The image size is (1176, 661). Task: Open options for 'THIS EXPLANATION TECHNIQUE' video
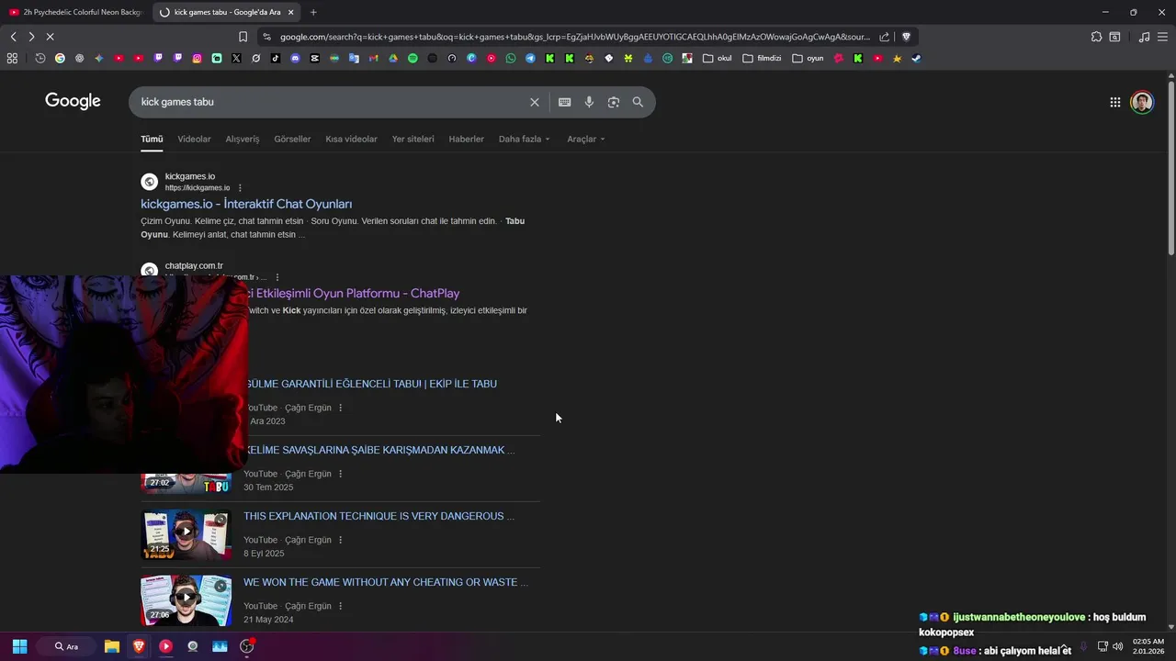pyautogui.click(x=340, y=540)
